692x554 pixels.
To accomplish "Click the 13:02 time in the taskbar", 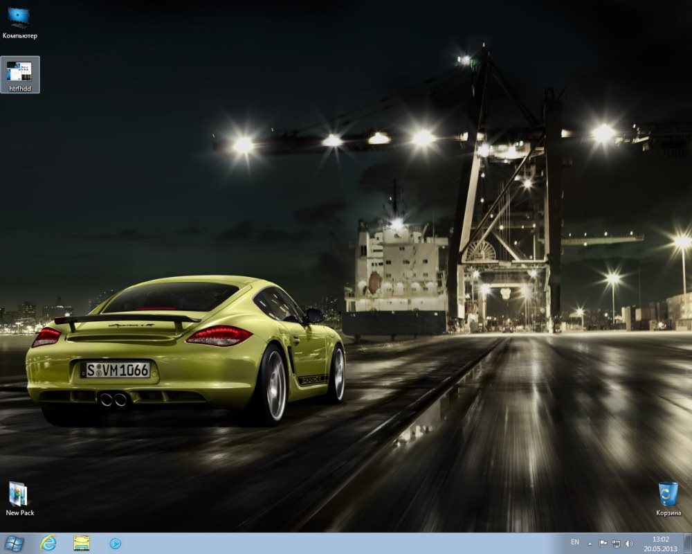I will click(661, 539).
